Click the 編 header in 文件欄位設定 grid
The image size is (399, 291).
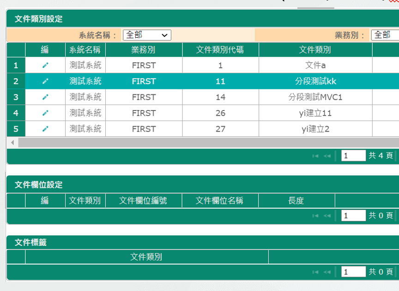point(45,201)
